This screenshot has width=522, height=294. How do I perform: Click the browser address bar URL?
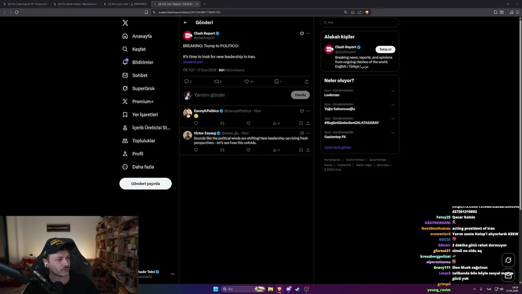pyautogui.click(x=189, y=12)
